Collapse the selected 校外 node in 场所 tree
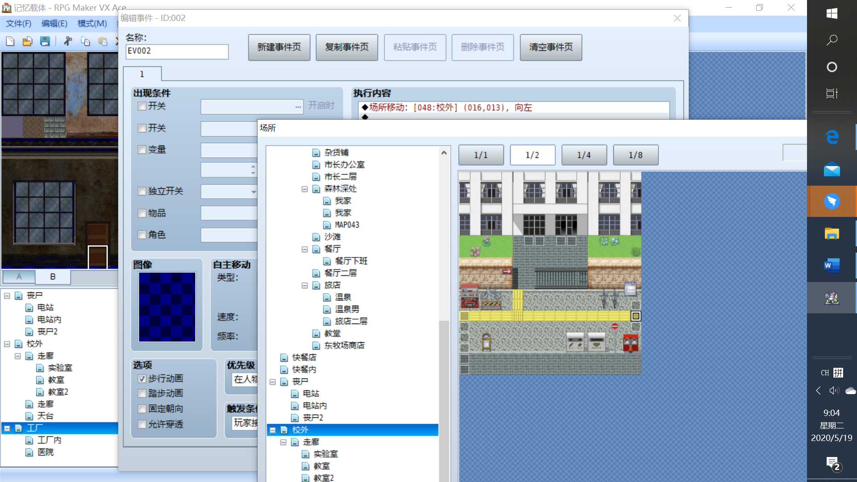 click(x=273, y=430)
